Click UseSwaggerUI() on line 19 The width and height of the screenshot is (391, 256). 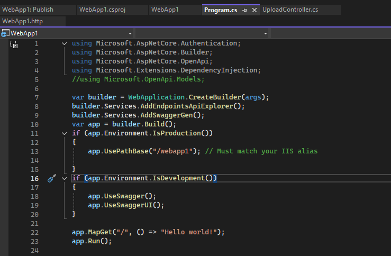point(132,205)
